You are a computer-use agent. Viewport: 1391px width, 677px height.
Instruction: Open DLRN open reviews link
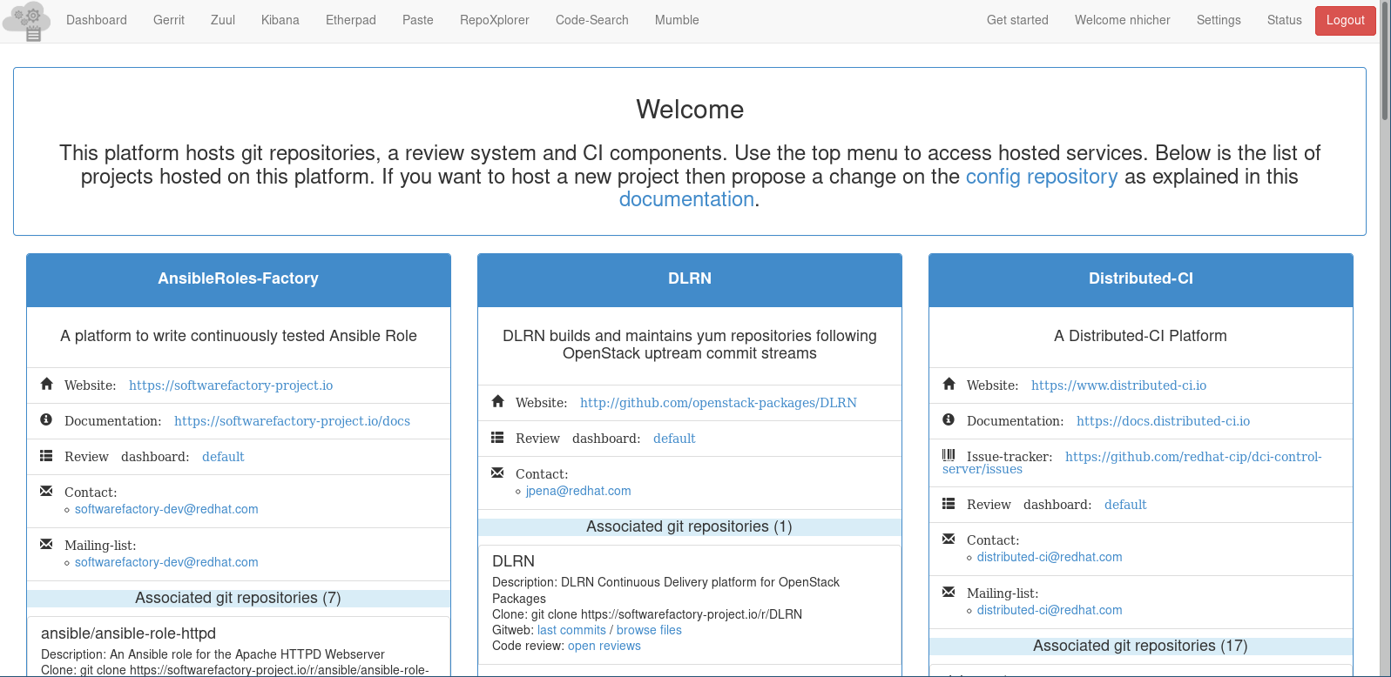[x=604, y=646]
